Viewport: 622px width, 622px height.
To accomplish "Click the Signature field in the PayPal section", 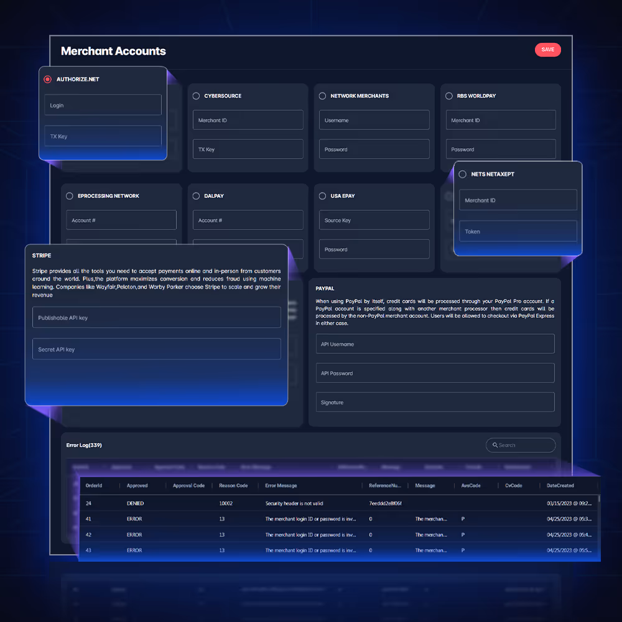I will tap(435, 402).
